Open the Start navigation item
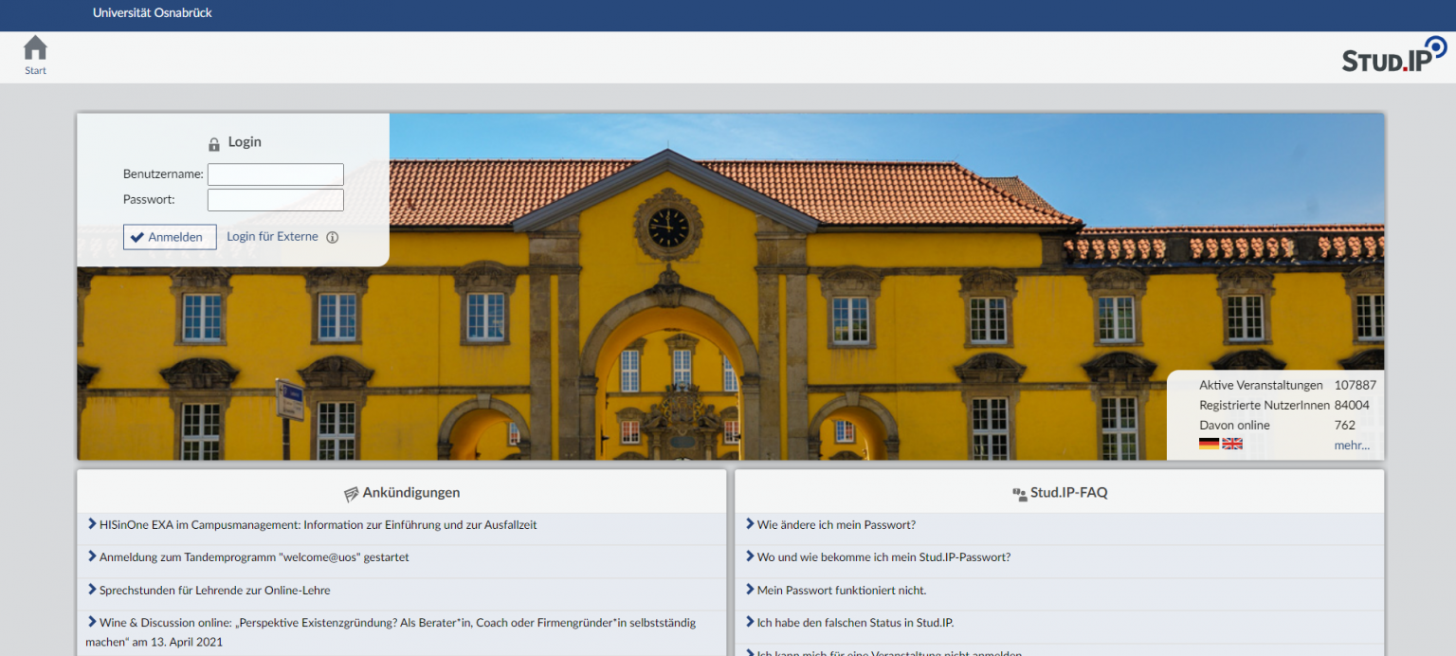This screenshot has width=1456, height=656. tap(35, 55)
